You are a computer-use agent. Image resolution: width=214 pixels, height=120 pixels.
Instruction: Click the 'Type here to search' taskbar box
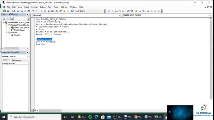(34, 117)
